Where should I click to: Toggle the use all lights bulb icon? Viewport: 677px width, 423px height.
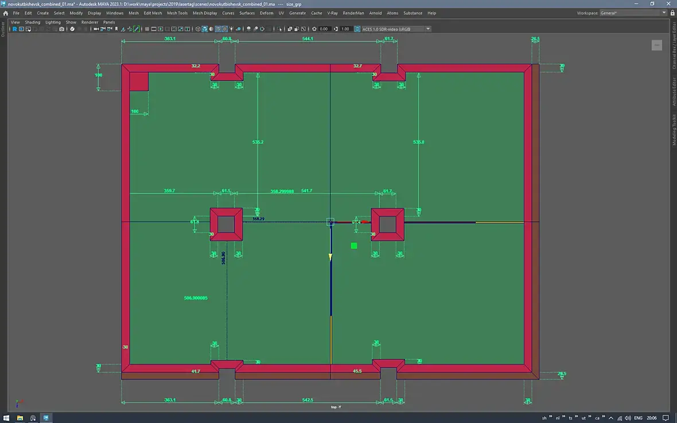[x=231, y=29]
